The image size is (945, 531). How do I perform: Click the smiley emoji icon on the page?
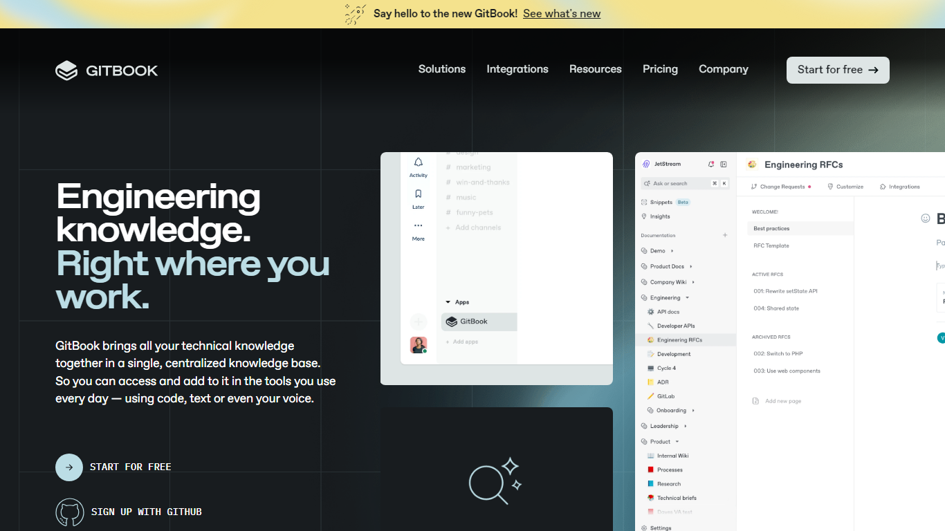(x=926, y=218)
